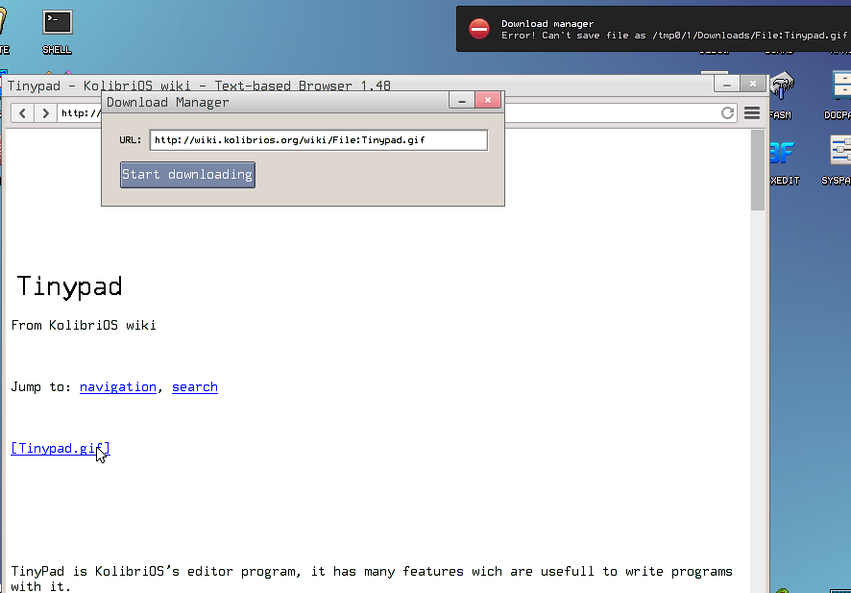Go back using the browser back arrow
Viewport: 851px width, 593px height.
[x=22, y=113]
